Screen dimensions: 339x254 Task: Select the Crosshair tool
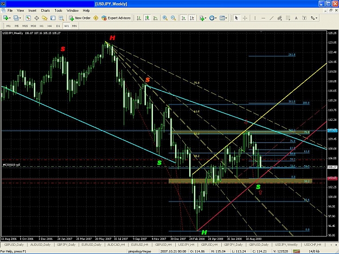click(245, 18)
